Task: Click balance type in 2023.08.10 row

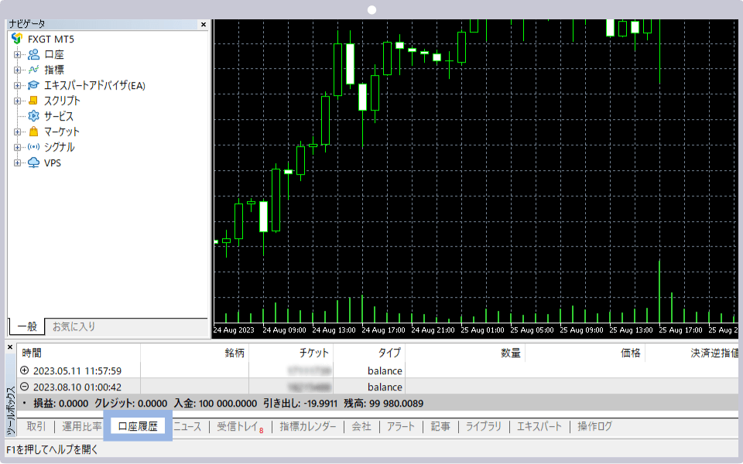Action: coord(385,387)
